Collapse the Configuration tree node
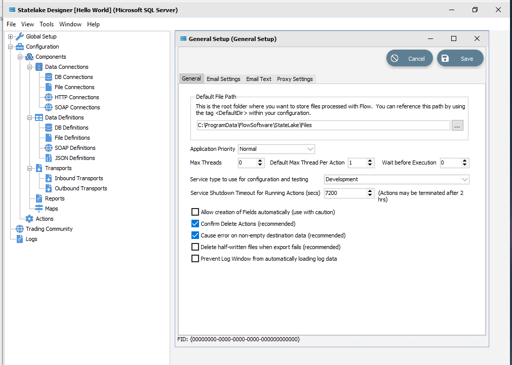The image size is (512, 365). 11,47
